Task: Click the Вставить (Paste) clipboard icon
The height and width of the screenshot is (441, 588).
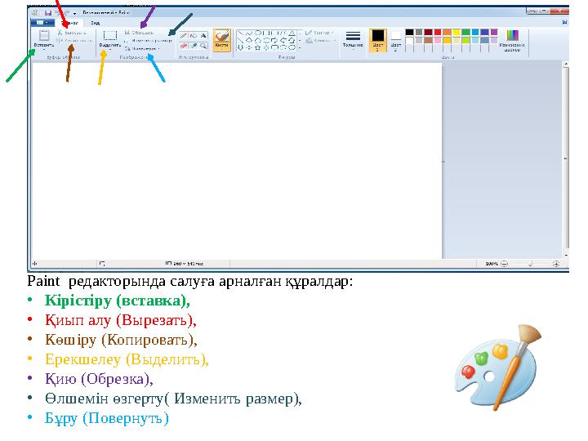Action: [x=44, y=36]
